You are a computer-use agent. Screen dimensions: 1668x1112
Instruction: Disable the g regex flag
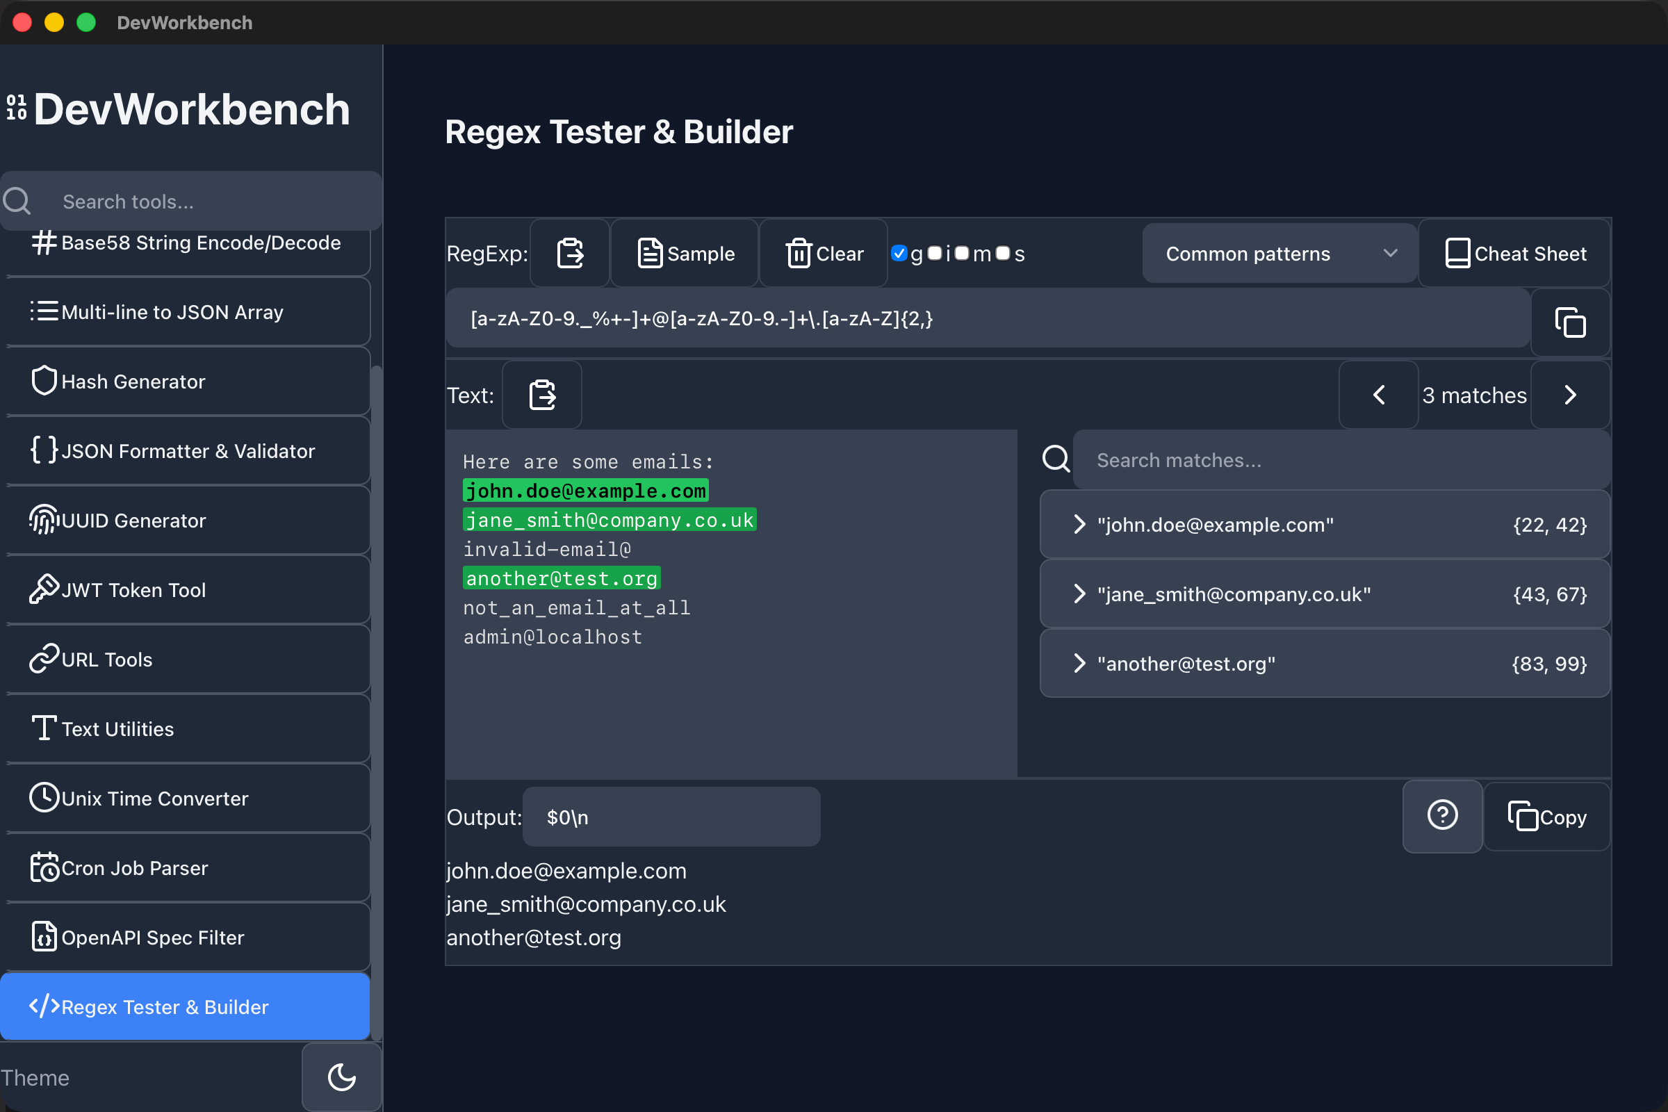pyautogui.click(x=900, y=253)
